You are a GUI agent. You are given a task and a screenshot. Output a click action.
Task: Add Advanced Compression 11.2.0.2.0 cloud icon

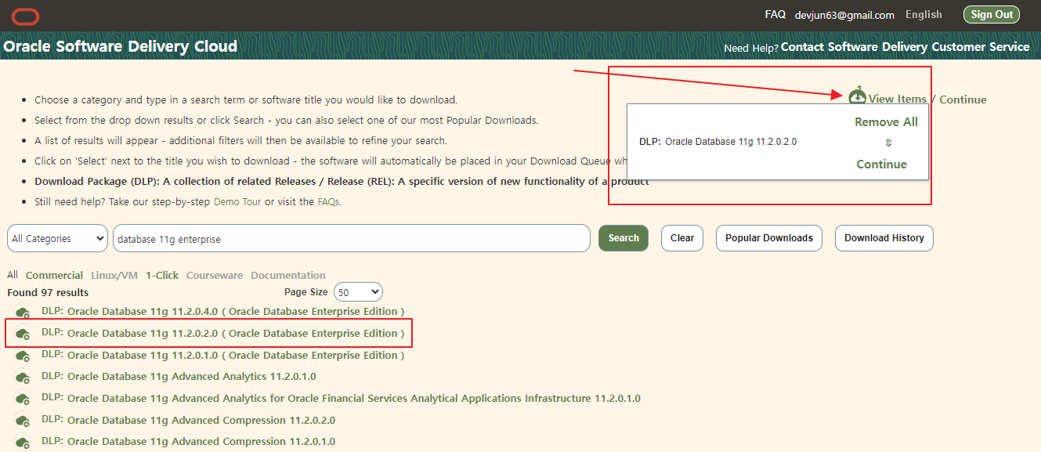pyautogui.click(x=23, y=421)
